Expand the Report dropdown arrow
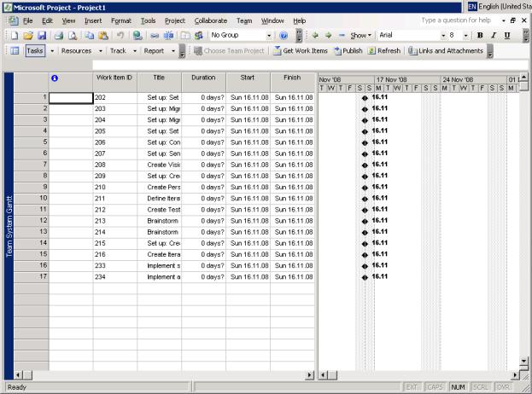The height and width of the screenshot is (394, 532). (x=173, y=51)
